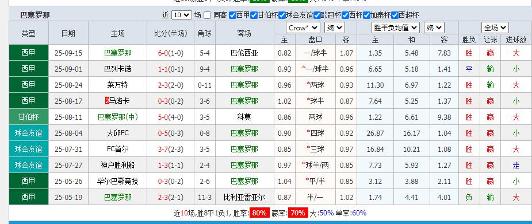Viewport: 532px width, 224px height.
Task: Select 球会友谊 type cell for 25-07-31
Action: (29, 149)
